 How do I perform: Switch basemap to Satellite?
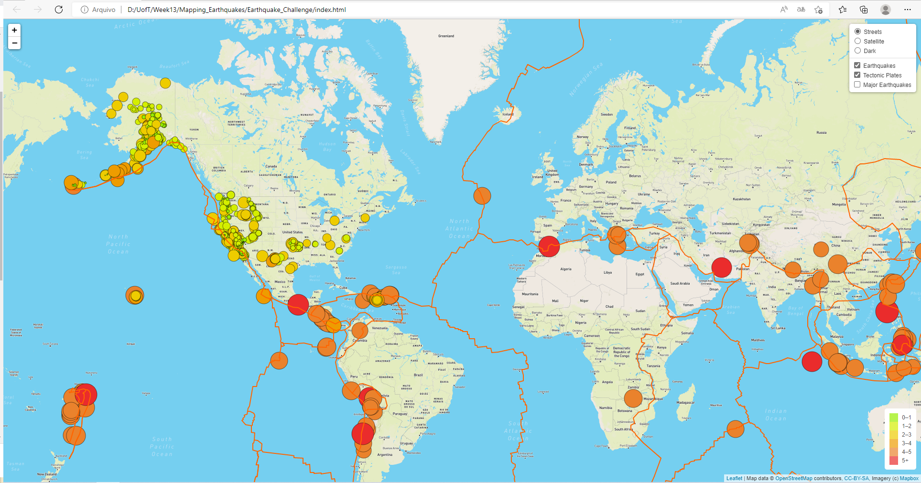click(x=857, y=41)
